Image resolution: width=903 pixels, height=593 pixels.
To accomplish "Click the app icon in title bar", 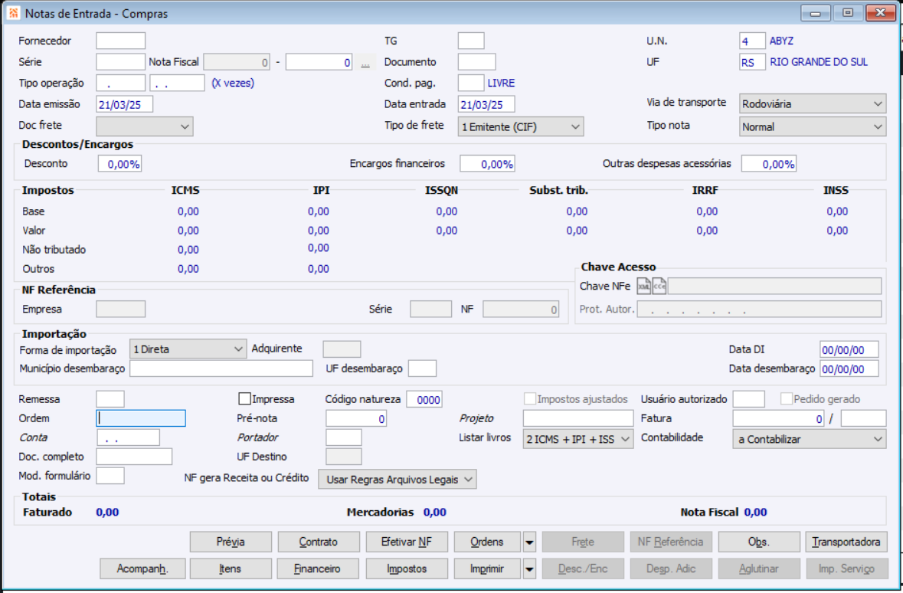I will [13, 13].
